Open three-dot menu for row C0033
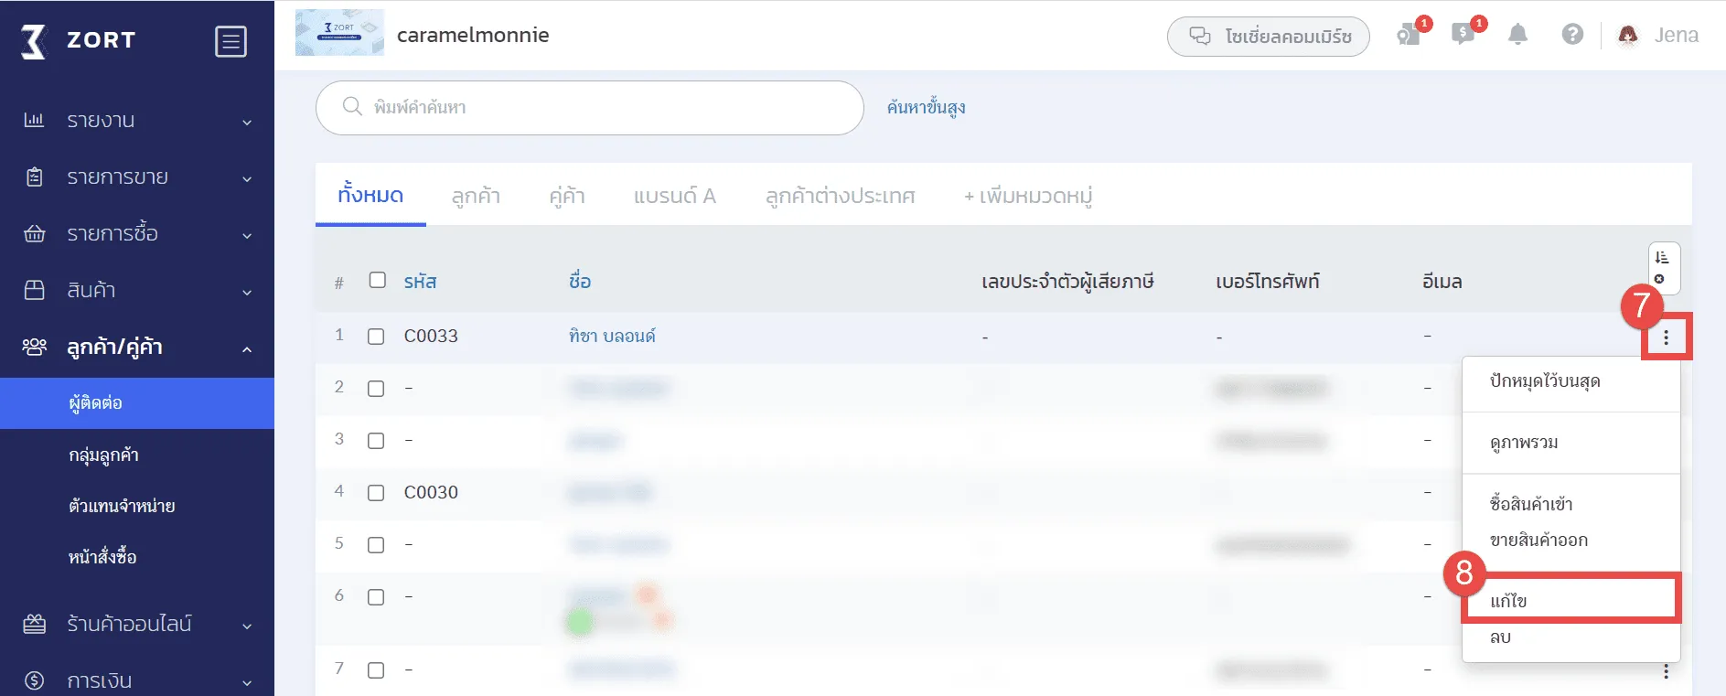This screenshot has width=1726, height=696. pyautogui.click(x=1666, y=337)
